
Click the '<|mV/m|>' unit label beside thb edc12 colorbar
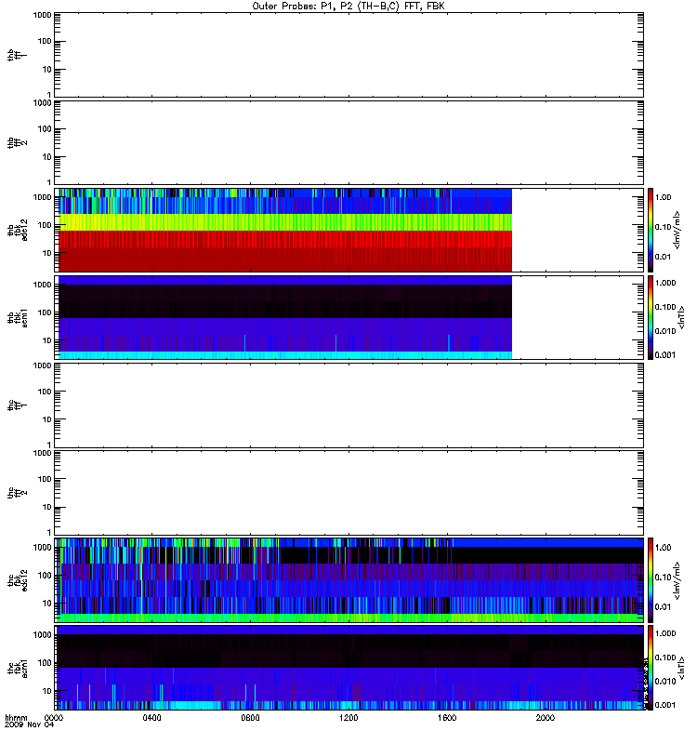677,230
